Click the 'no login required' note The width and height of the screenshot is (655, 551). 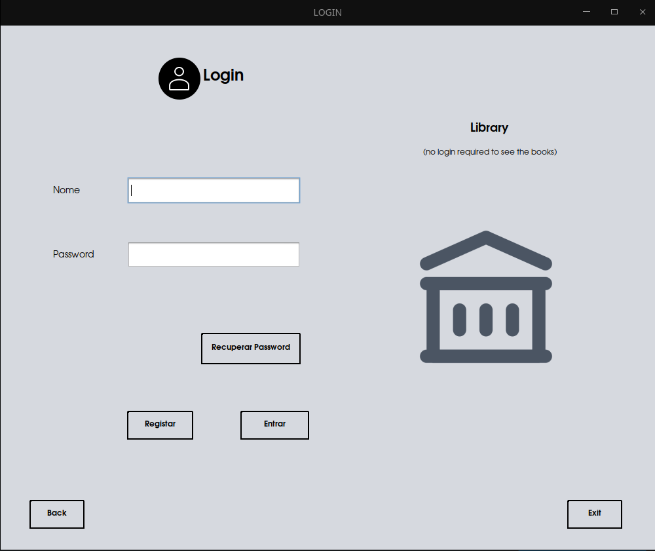489,152
